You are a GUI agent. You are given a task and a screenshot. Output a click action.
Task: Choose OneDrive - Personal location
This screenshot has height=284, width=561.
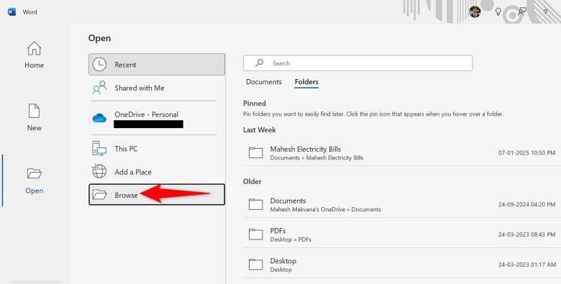(x=157, y=118)
